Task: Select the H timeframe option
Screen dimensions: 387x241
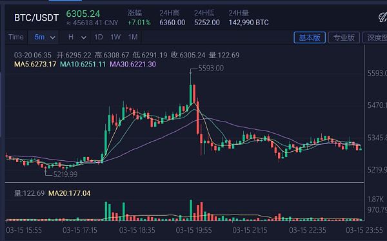Action: (x=71, y=37)
